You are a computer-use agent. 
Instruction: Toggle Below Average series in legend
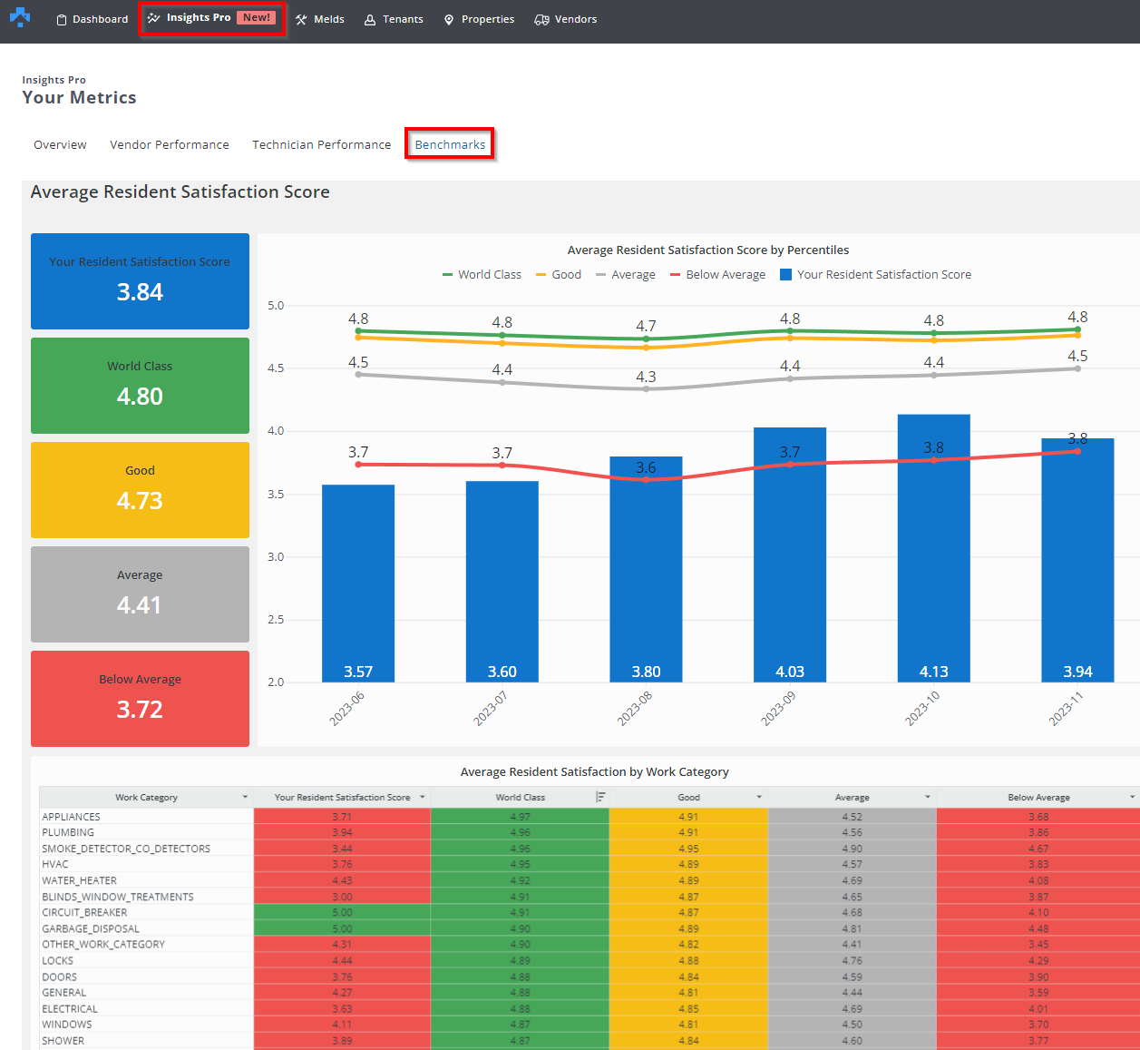(x=717, y=274)
